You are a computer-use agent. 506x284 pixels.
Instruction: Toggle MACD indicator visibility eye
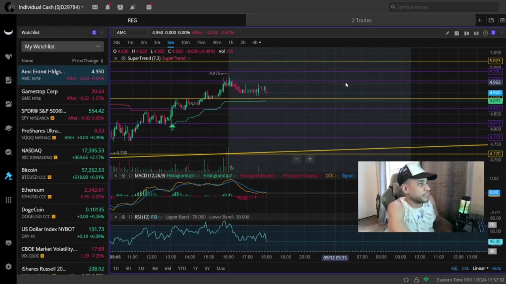coord(123,176)
